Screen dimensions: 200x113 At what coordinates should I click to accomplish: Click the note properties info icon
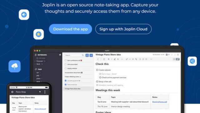(x=178, y=55)
